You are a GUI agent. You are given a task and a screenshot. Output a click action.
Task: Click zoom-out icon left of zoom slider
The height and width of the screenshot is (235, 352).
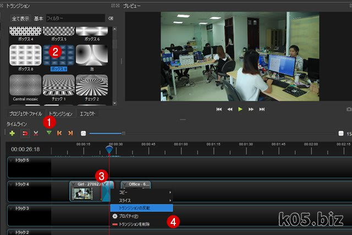coord(83,133)
